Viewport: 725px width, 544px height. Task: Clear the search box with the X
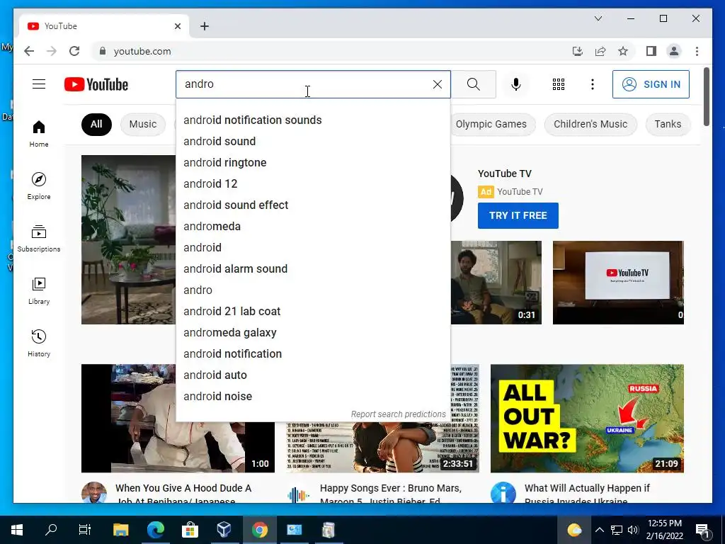(x=437, y=84)
